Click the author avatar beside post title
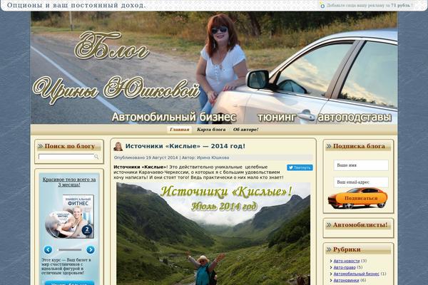The image size is (428, 285). 118,147
